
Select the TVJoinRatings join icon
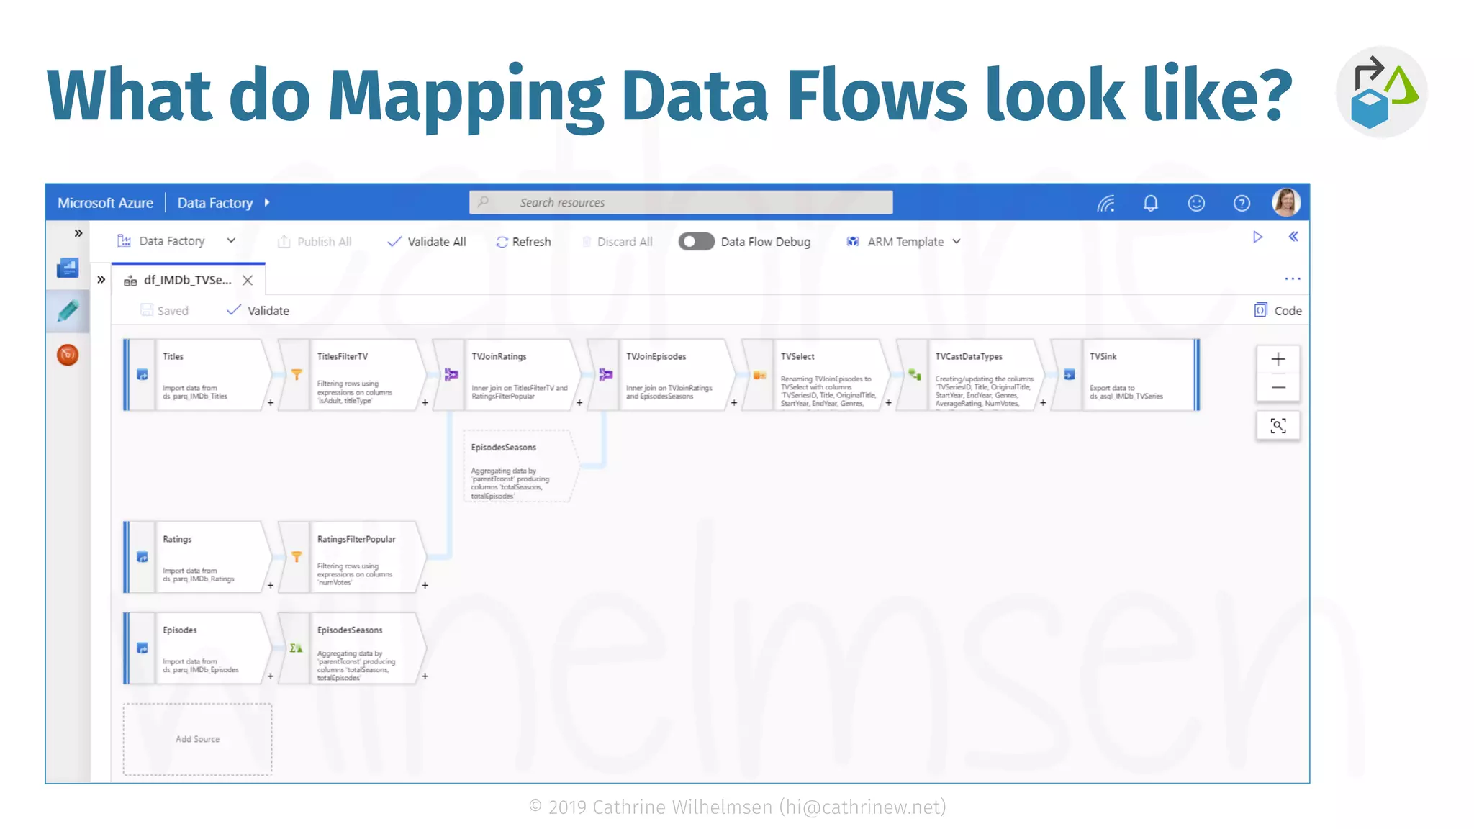point(451,375)
